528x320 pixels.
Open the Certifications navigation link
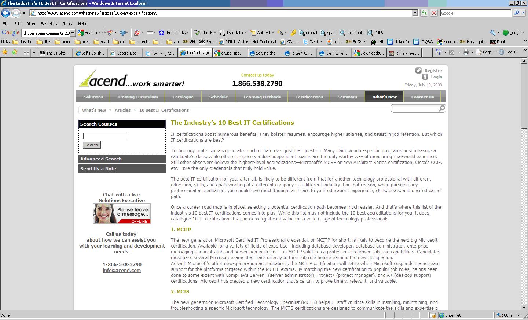tap(309, 97)
